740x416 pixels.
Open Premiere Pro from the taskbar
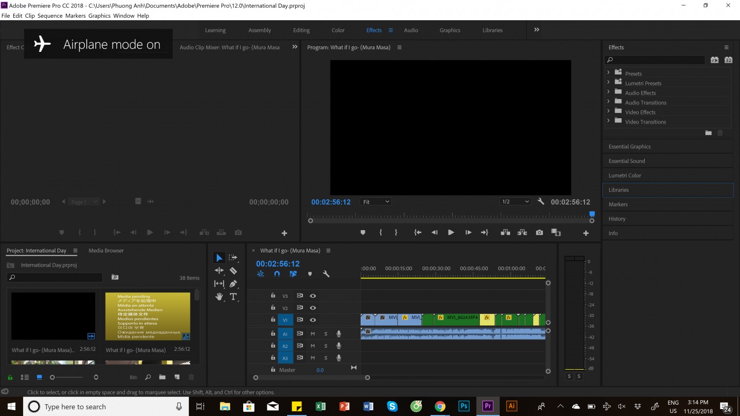pyautogui.click(x=487, y=406)
